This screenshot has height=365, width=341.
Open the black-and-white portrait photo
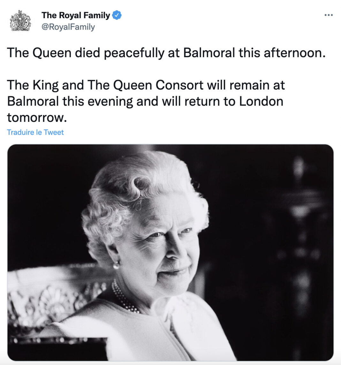(170, 253)
